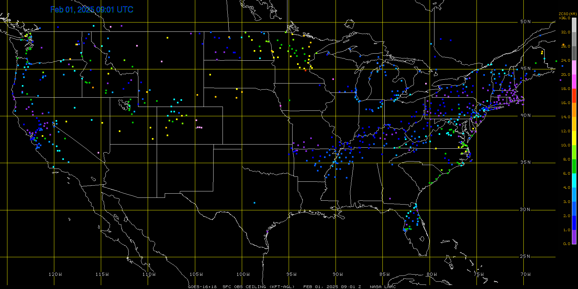Image resolution: width=578 pixels, height=289 pixels.
Task: Select the 32.0 legend value
Action: coord(565,32)
